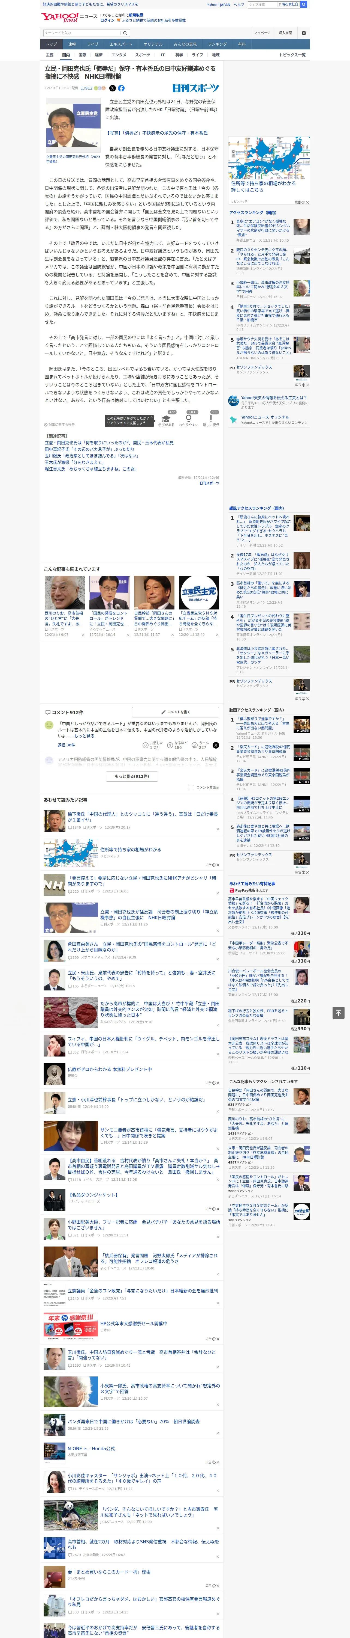Click the もっと見る(912件) button
350x1638 pixels.
click(132, 776)
